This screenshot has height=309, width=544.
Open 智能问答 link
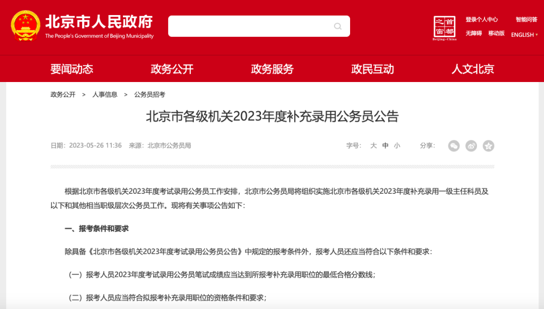526,20
